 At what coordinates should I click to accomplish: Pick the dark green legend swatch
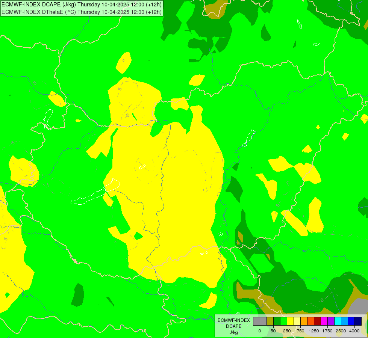277,321
